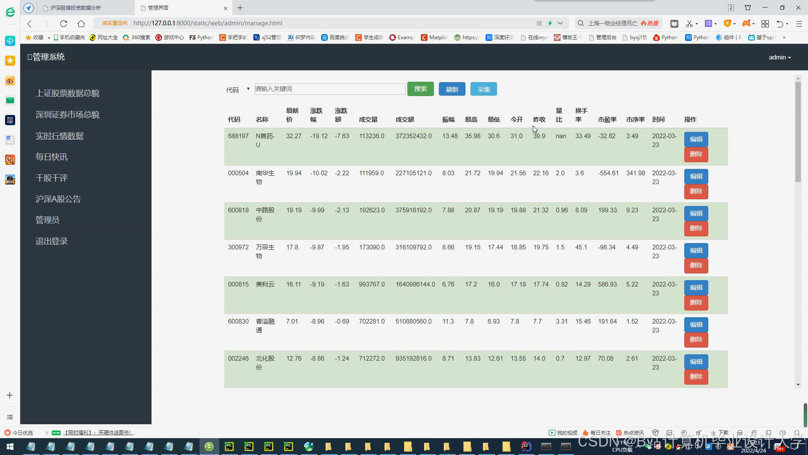Go to browser home page icon
This screenshot has width=808, height=455.
point(81,24)
